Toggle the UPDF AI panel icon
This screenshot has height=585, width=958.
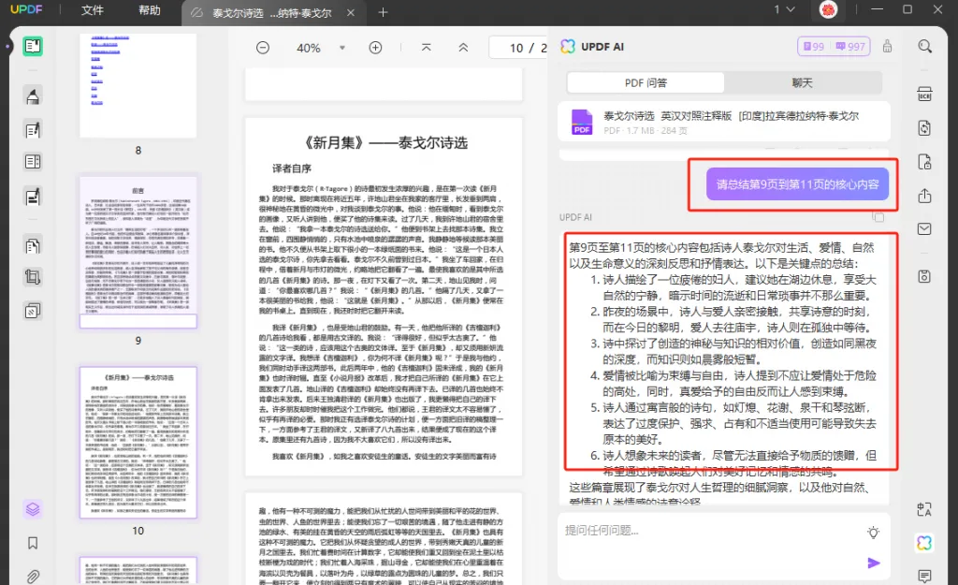[924, 542]
